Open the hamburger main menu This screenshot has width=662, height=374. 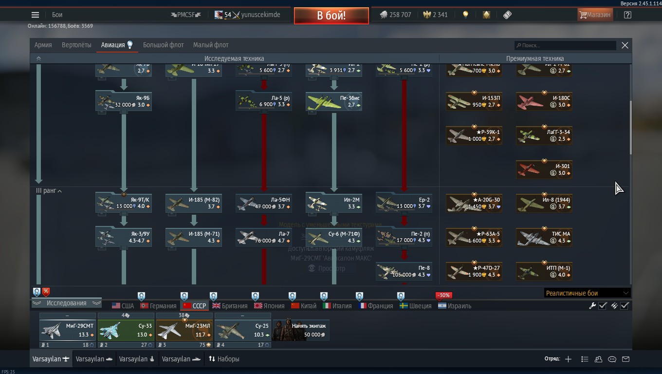[35, 15]
